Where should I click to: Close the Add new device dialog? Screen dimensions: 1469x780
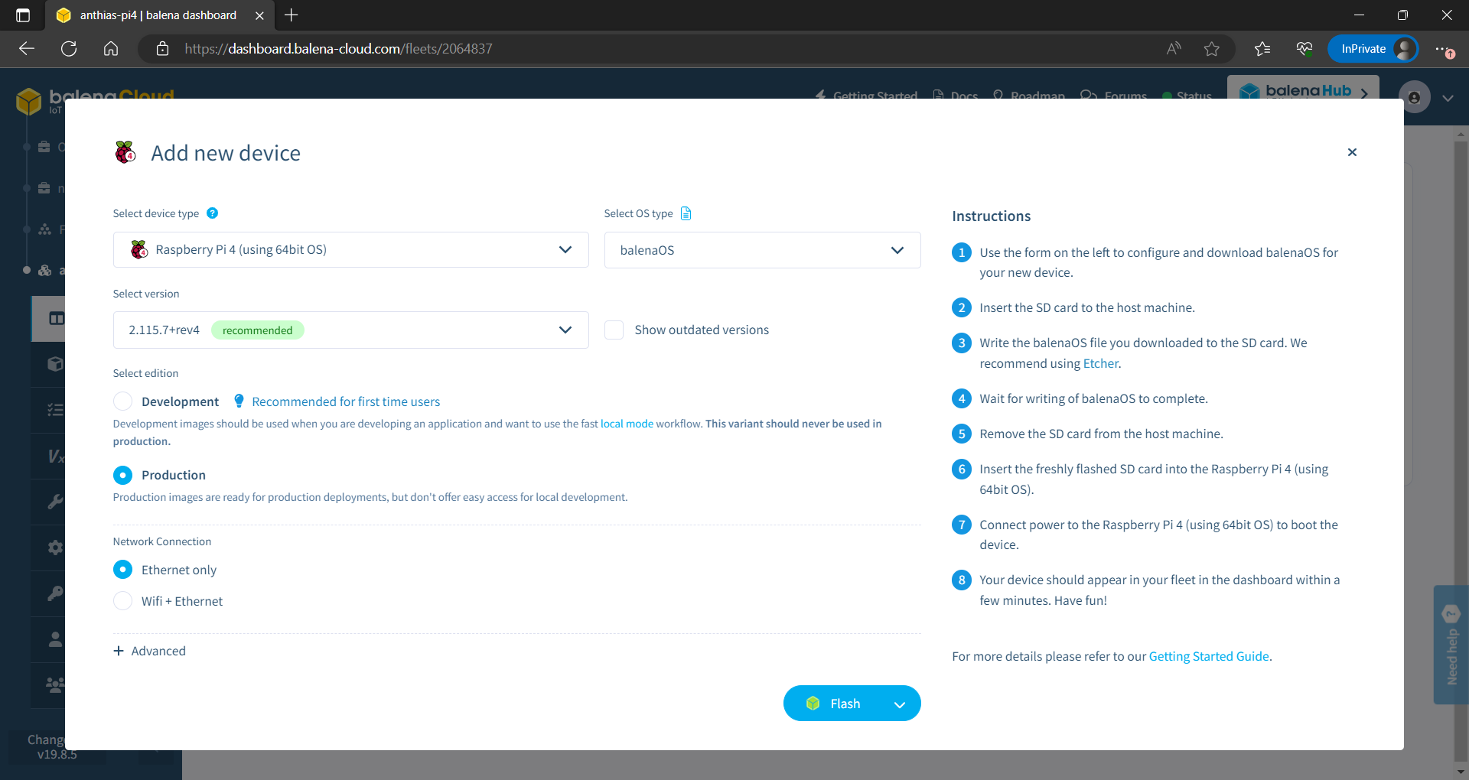coord(1352,152)
